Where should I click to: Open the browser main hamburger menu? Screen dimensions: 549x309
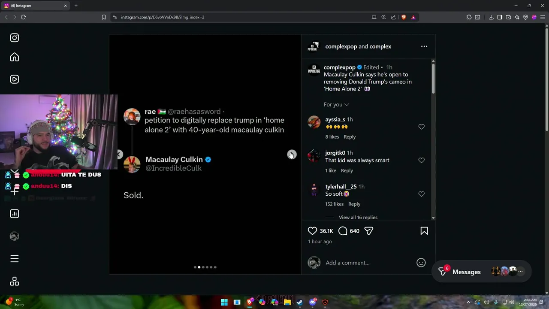pyautogui.click(x=543, y=17)
